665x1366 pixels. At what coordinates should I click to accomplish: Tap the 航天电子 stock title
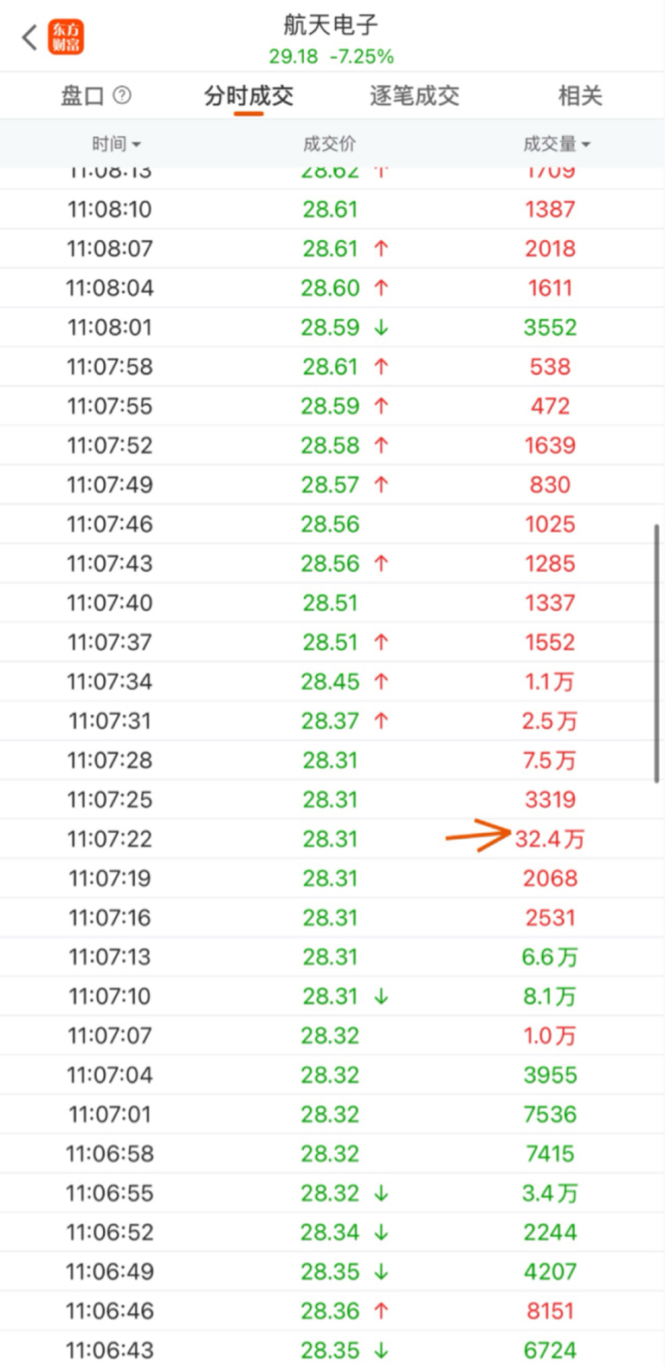[x=331, y=24]
